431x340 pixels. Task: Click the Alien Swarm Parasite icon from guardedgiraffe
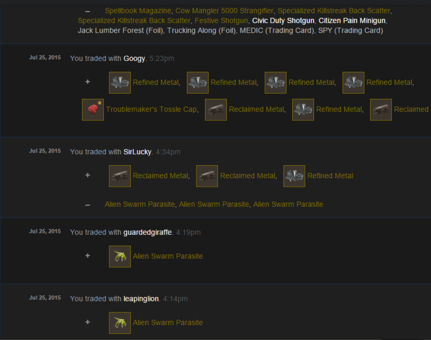[120, 257]
